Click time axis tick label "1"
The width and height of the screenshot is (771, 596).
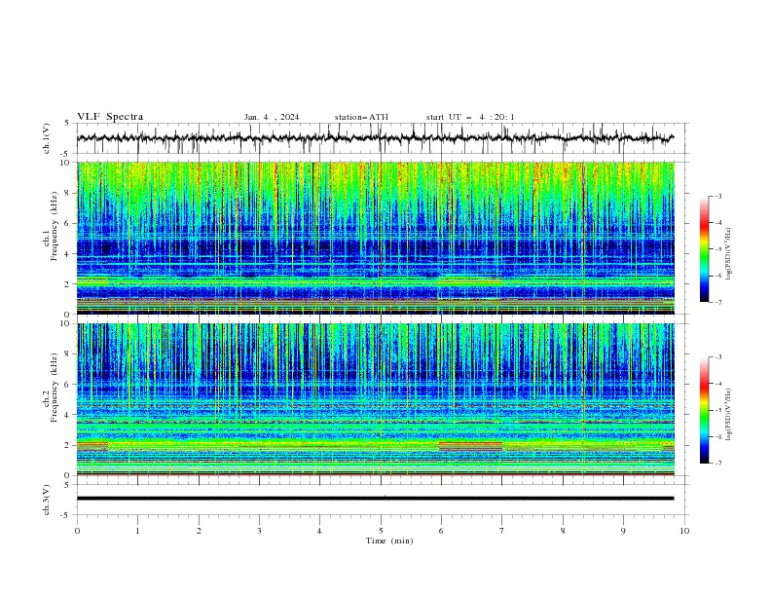point(137,531)
